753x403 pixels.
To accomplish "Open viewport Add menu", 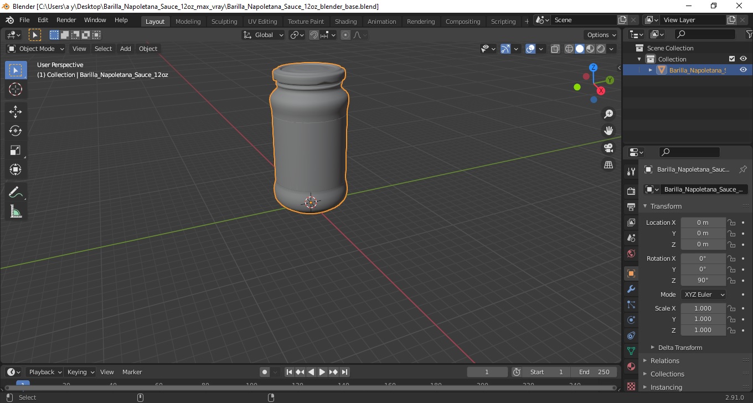I will click(126, 49).
